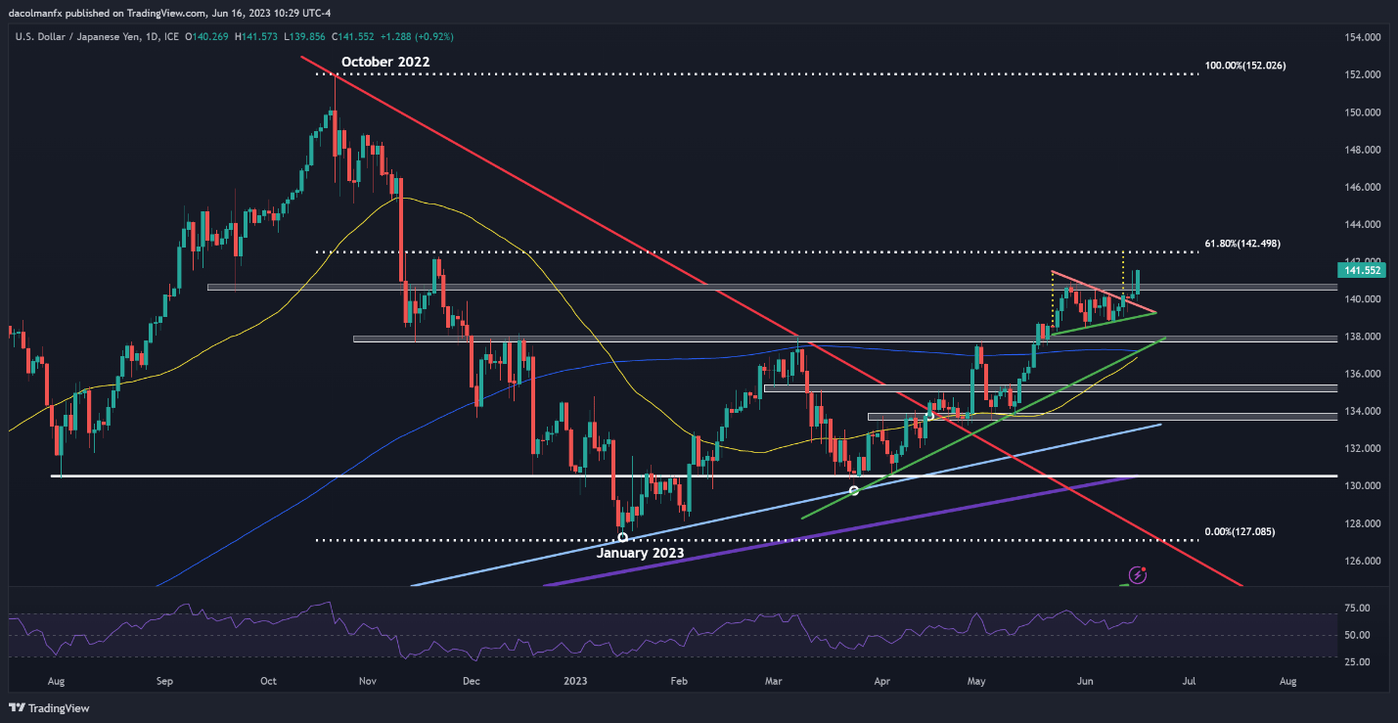
Task: Click the 144.000 price axis label
Action: [1361, 224]
